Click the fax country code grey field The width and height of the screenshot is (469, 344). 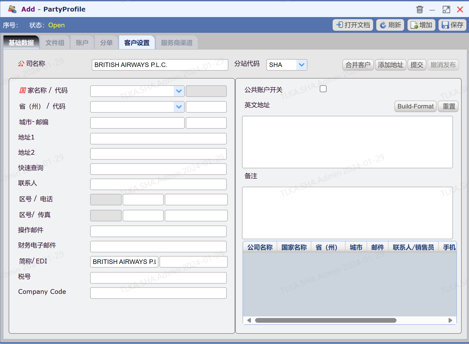(106, 216)
